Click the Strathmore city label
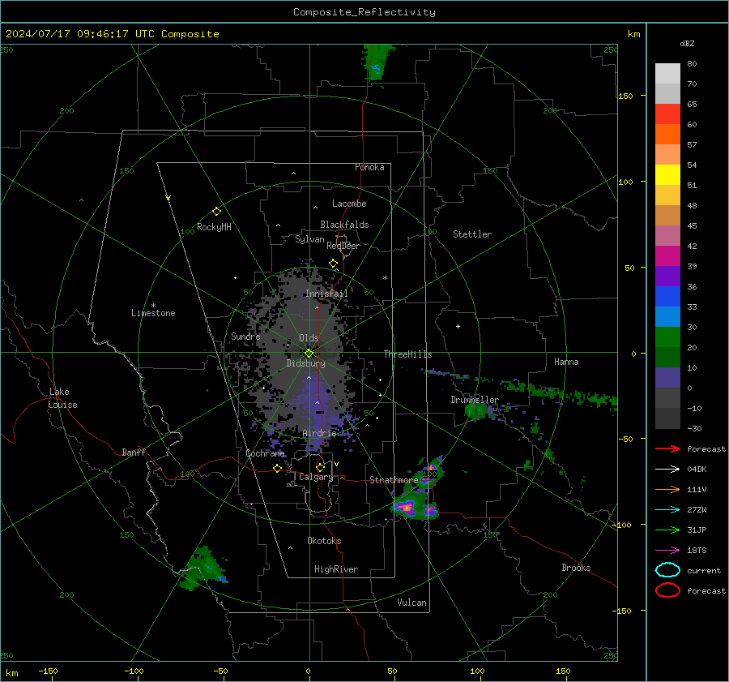Image resolution: width=729 pixels, height=682 pixels. click(394, 480)
